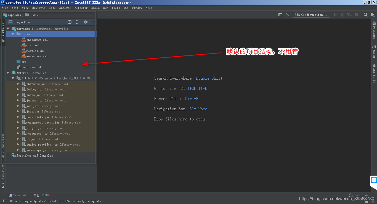Viewport: 377px width, 204px height.
Task: Open Search Everywhere magnifier icon
Action: pyautogui.click(x=366, y=15)
